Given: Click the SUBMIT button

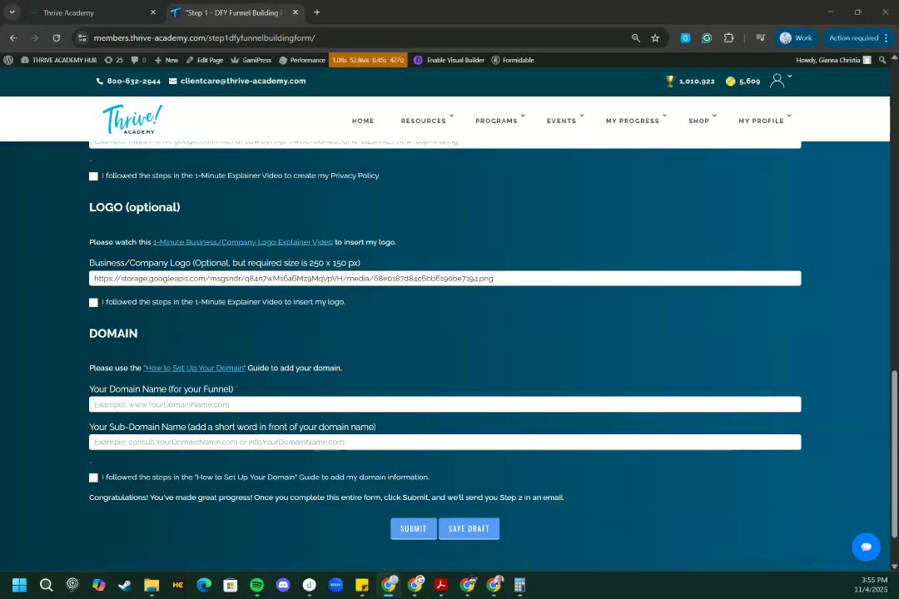Looking at the screenshot, I should [414, 528].
